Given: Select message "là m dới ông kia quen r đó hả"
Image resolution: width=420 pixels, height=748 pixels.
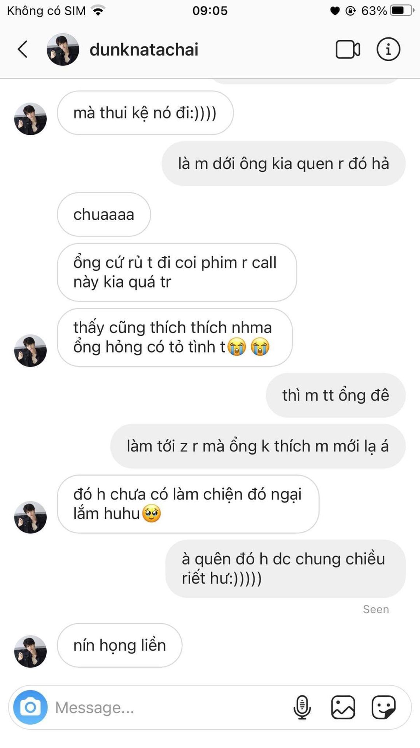Looking at the screenshot, I should pyautogui.click(x=283, y=164).
